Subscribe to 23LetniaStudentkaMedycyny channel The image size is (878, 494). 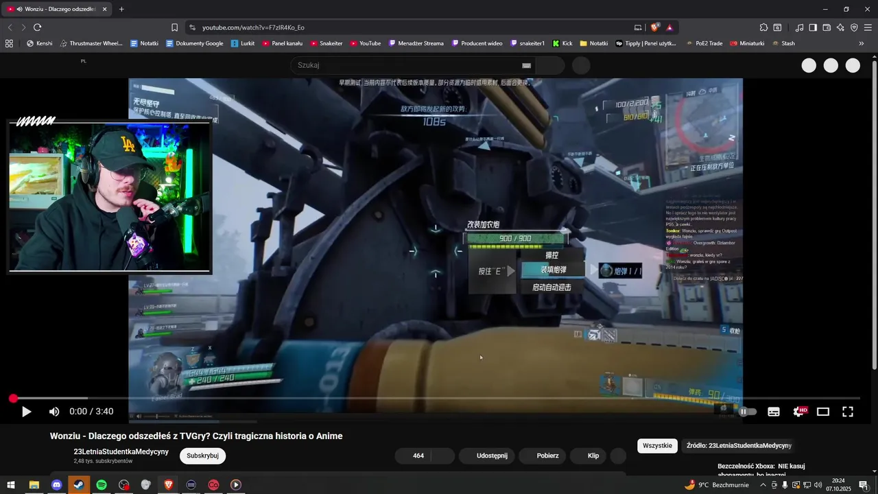(202, 456)
